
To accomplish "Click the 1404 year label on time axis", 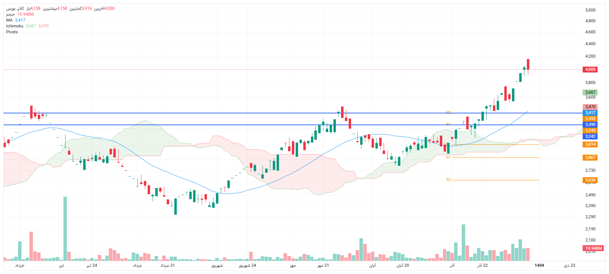I will click(539, 265).
